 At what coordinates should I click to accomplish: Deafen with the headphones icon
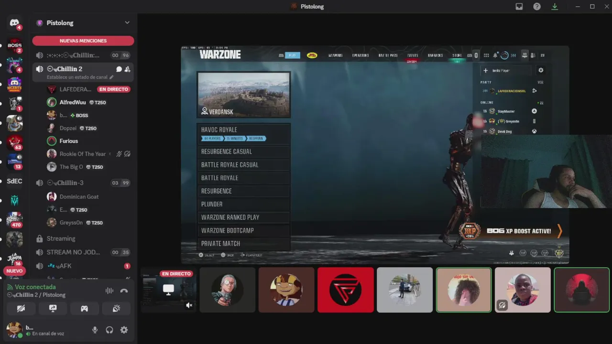coord(109,330)
